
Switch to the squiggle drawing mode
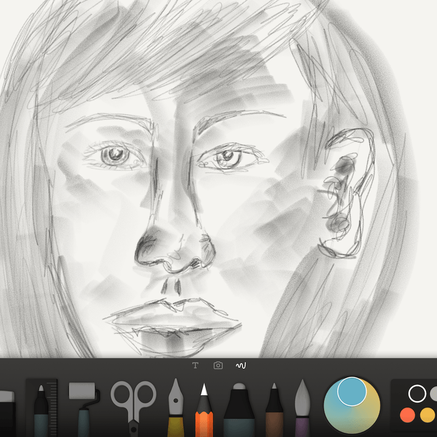coord(241,365)
